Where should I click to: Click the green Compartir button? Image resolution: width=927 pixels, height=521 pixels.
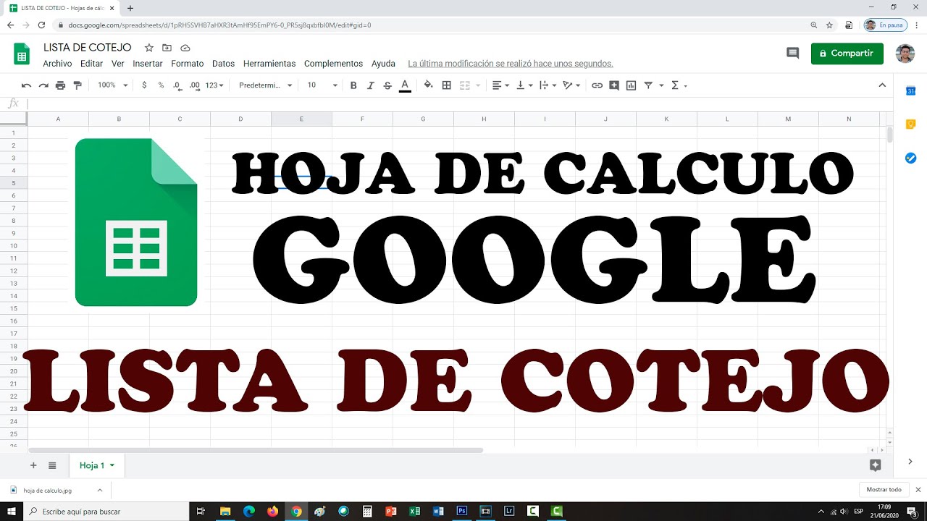847,54
